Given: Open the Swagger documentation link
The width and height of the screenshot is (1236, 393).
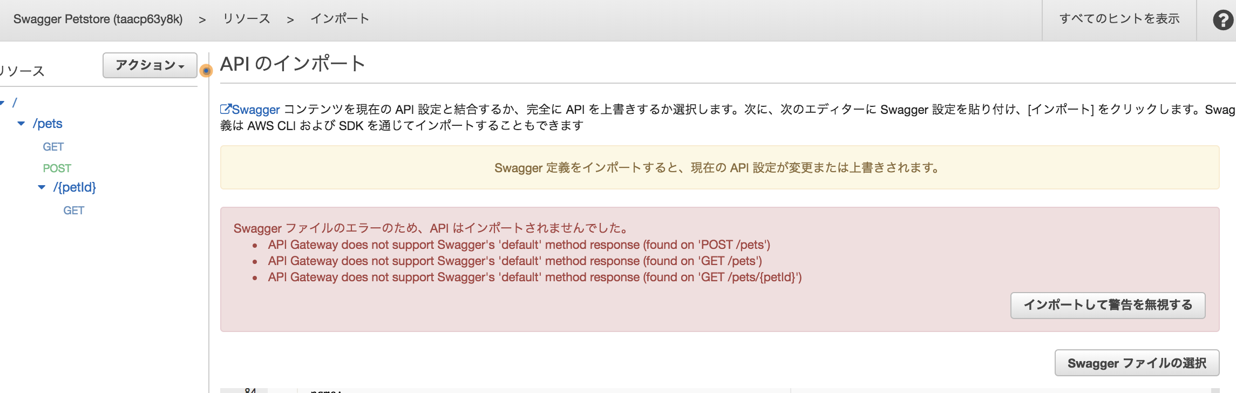Looking at the screenshot, I should coord(255,110).
